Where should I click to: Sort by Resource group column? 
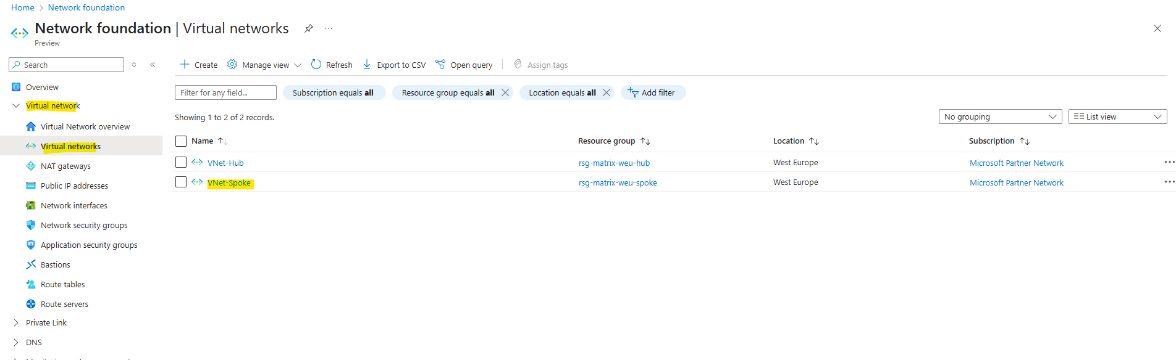[x=614, y=141]
